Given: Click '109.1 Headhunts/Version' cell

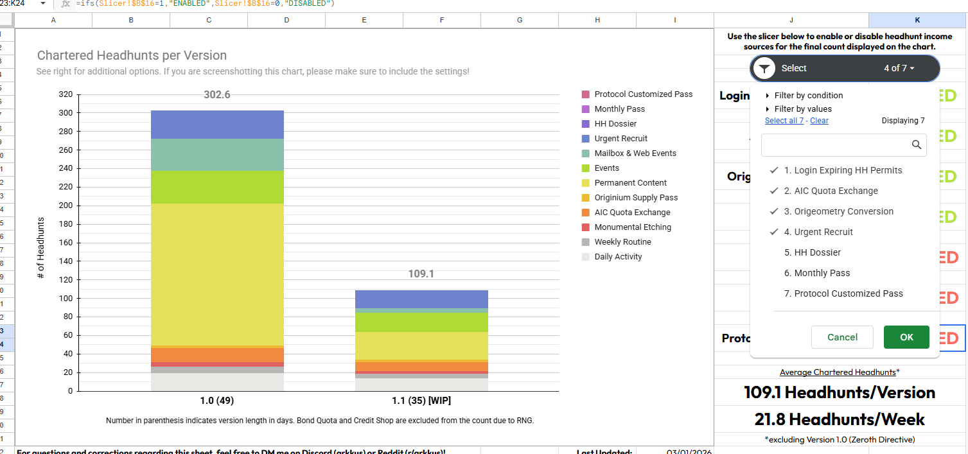Looking at the screenshot, I should point(840,392).
